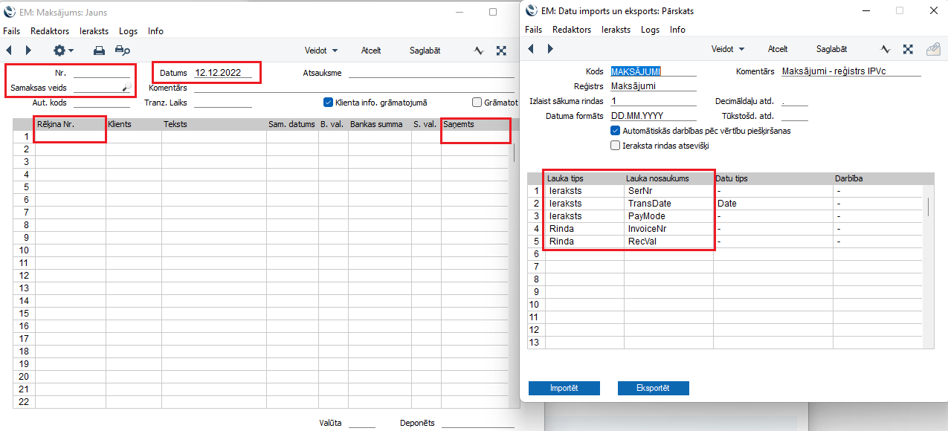Image resolution: width=948 pixels, height=431 pixels.
Task: Click the lookup magnifier in Samaksas veids field
Action: click(x=126, y=88)
